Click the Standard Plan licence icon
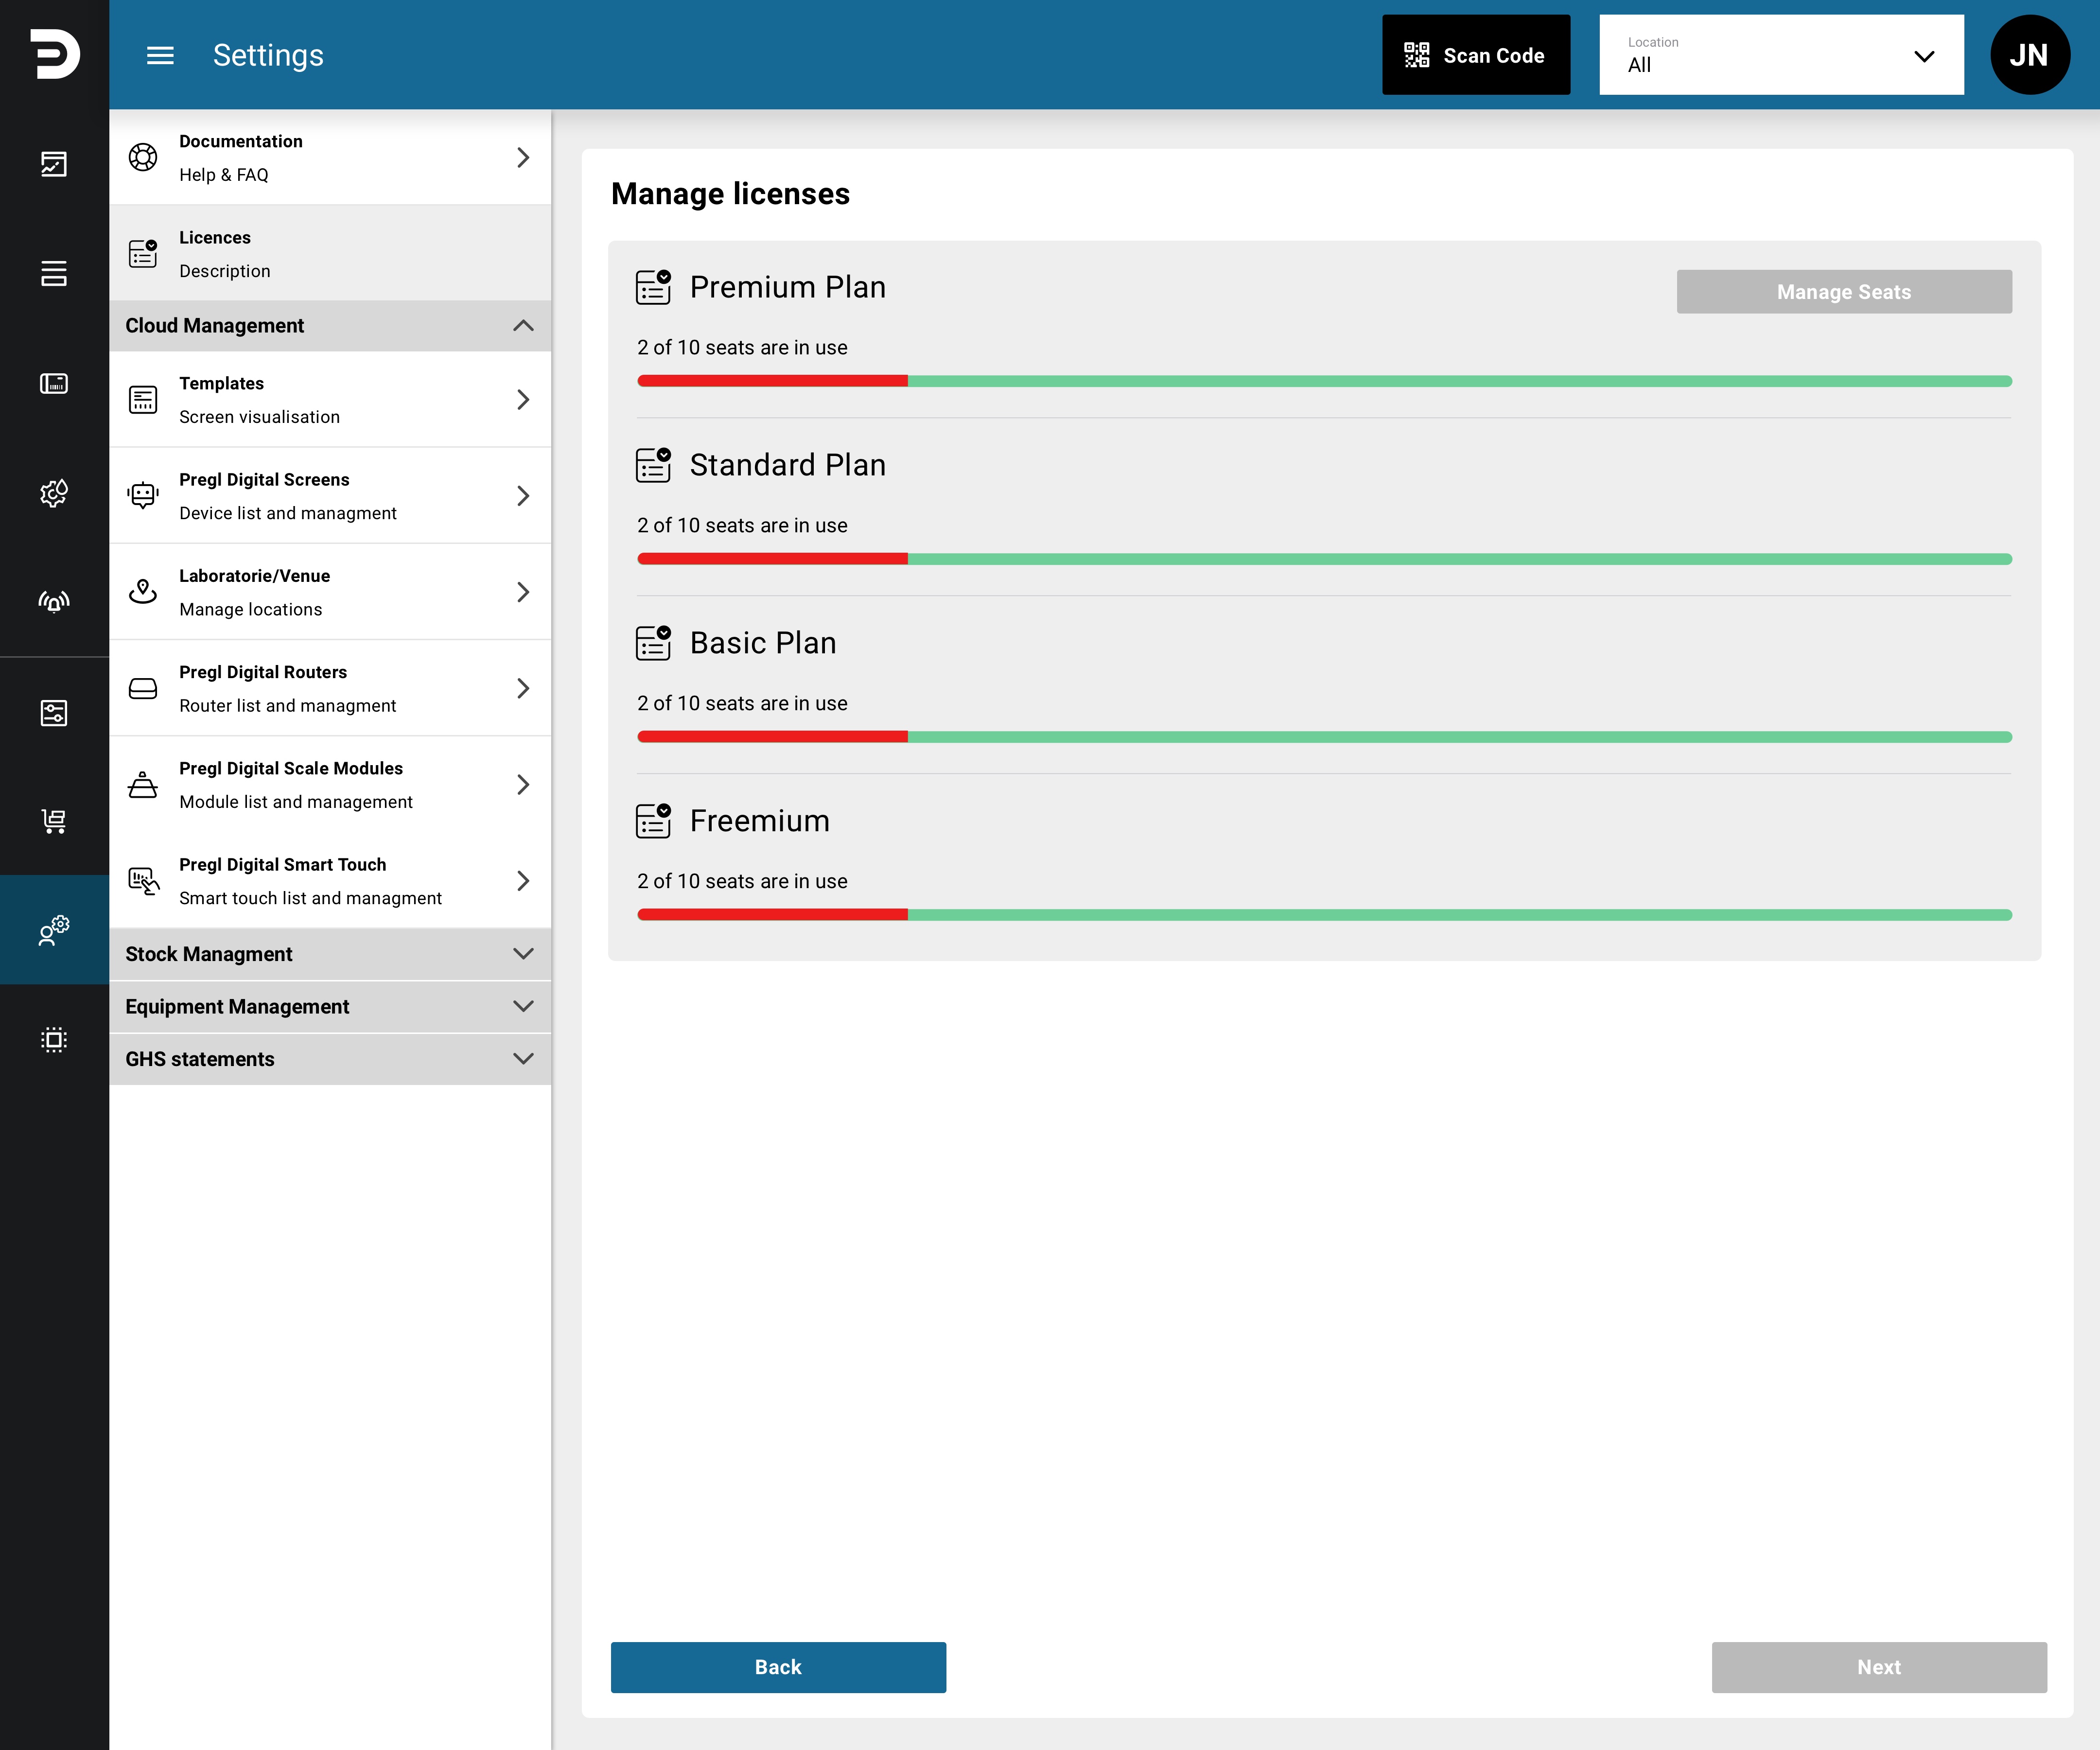This screenshot has width=2100, height=1750. pos(654,465)
